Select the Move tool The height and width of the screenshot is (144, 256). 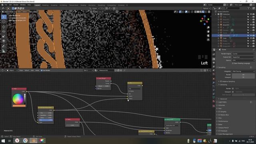4,27
